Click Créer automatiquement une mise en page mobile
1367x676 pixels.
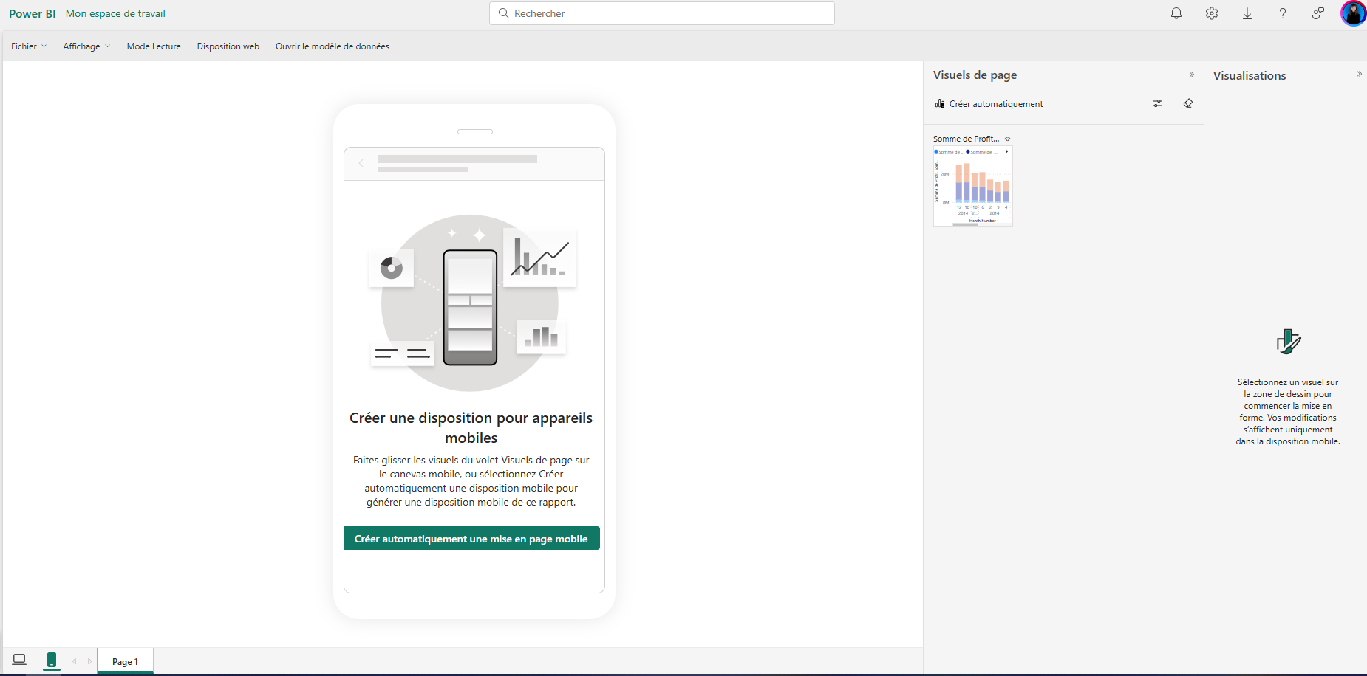471,538
